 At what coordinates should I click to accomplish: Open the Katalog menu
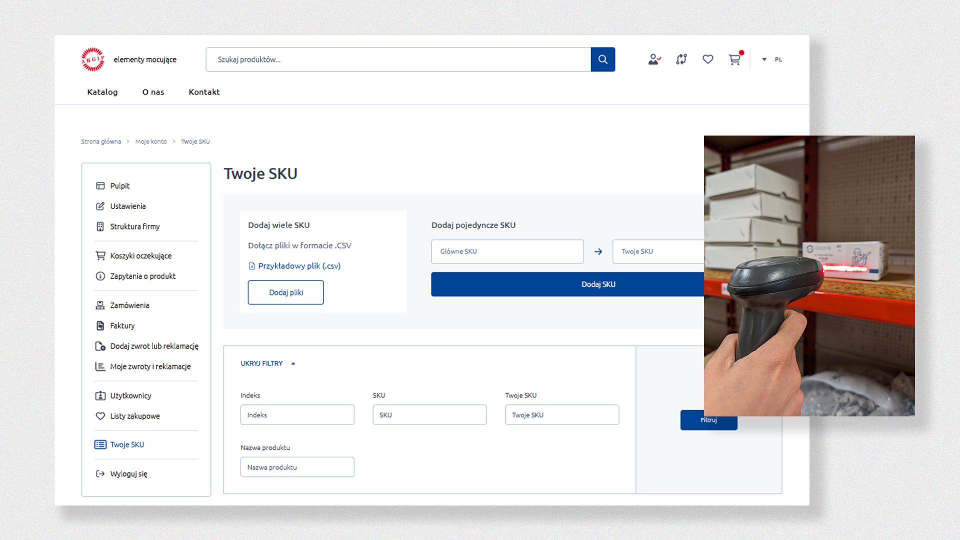(x=102, y=92)
